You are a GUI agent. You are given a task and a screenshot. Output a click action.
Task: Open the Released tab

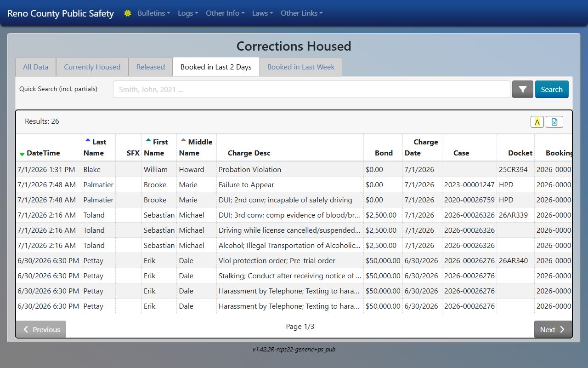click(x=151, y=67)
